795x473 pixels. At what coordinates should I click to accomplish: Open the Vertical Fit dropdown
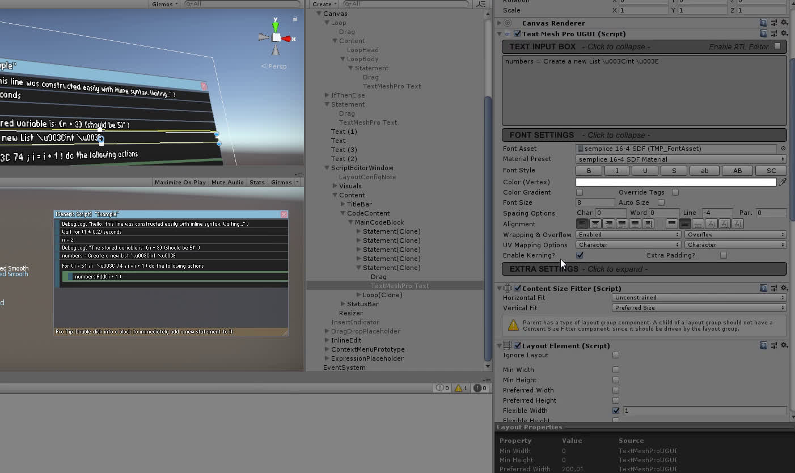(x=699, y=308)
